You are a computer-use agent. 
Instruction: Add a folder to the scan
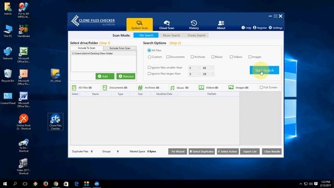(x=105, y=76)
